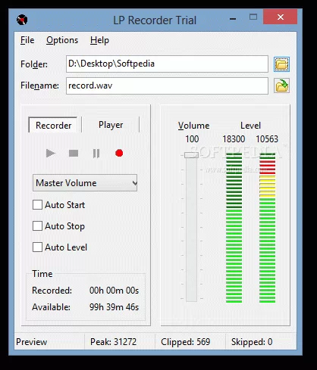
Task: Enable the Auto Level checkbox
Action: tap(37, 247)
